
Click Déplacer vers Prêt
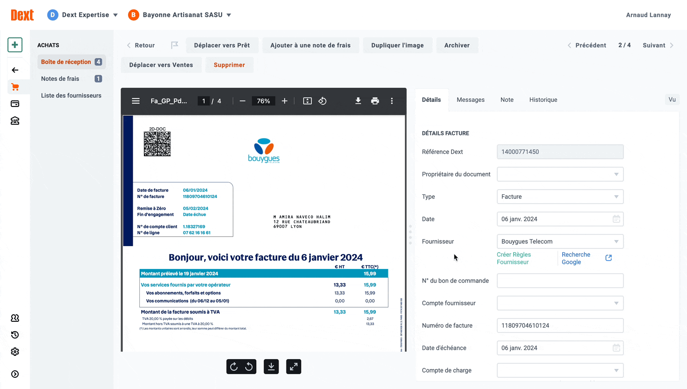(x=222, y=45)
